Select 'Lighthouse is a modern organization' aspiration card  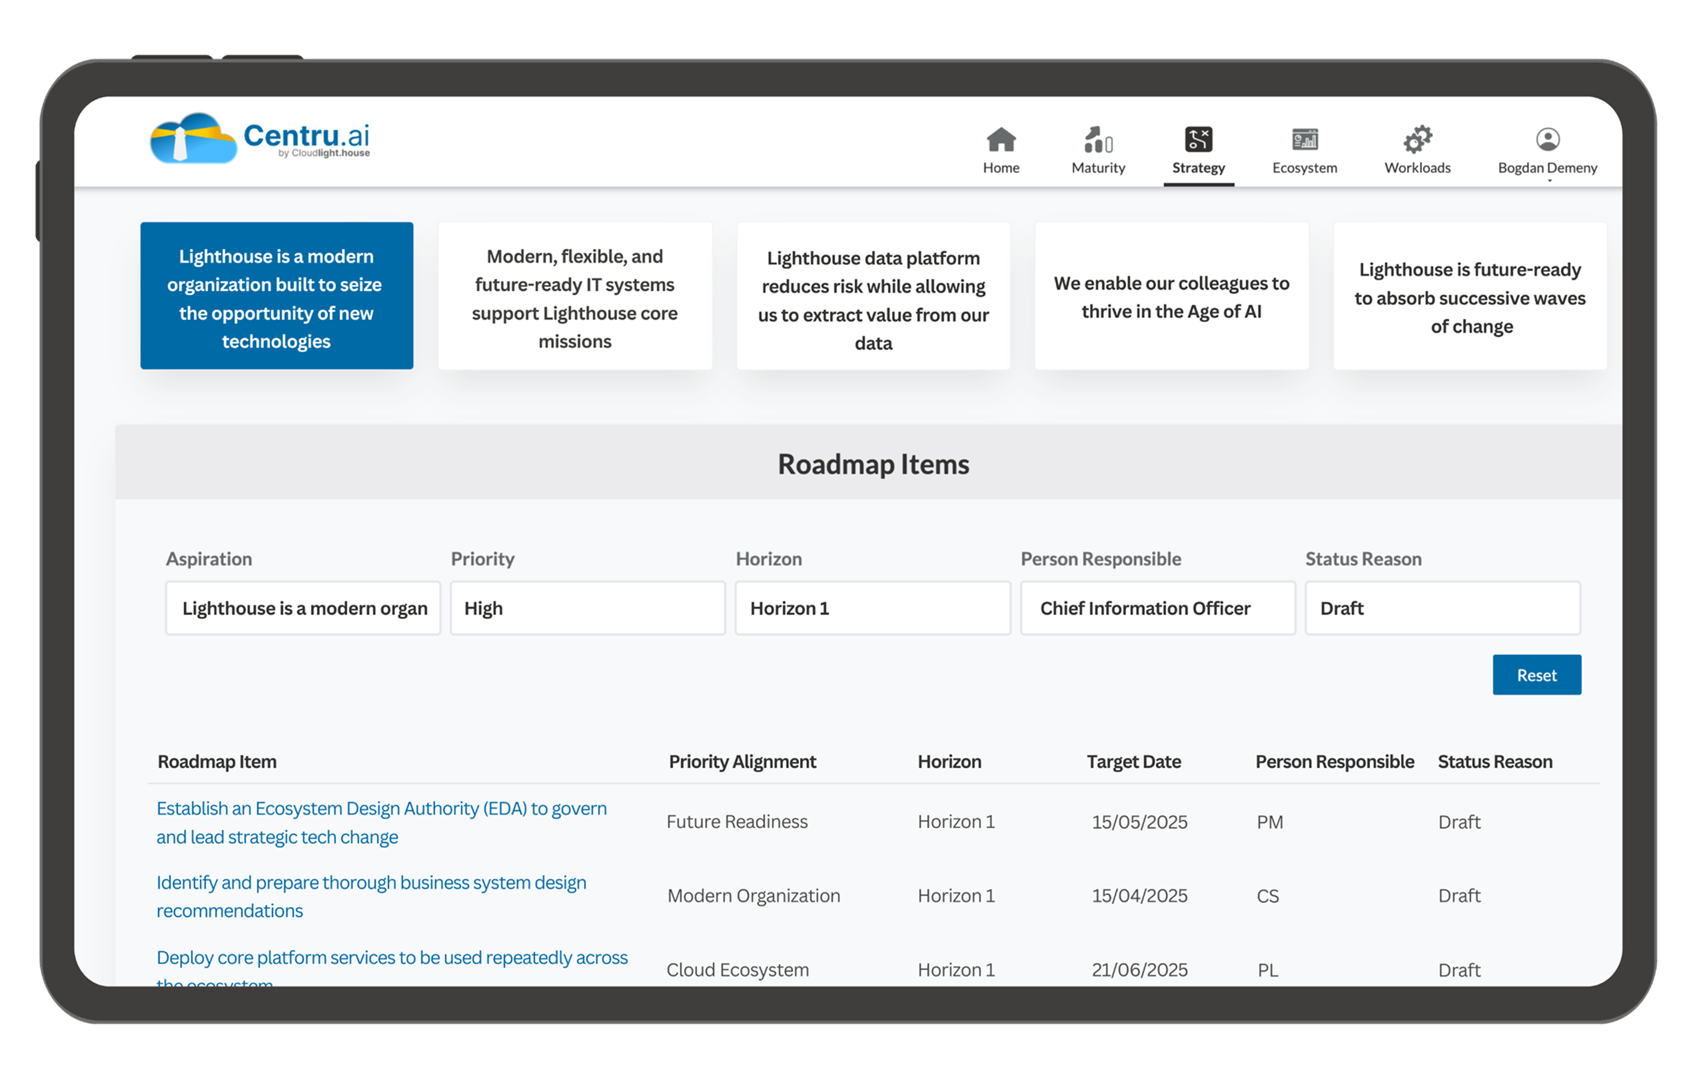point(277,296)
